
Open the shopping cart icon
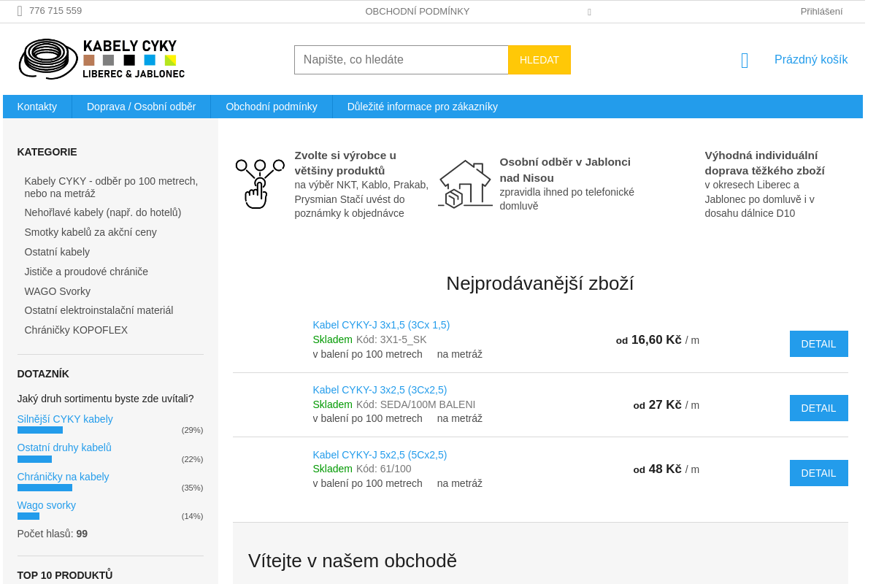tap(745, 61)
